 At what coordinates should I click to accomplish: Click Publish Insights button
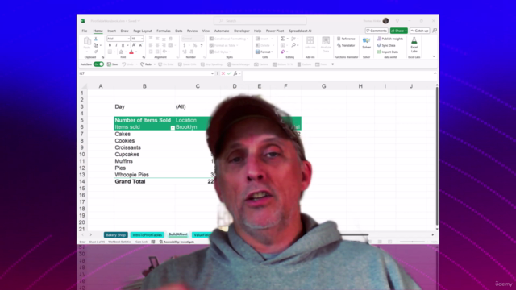(x=390, y=39)
